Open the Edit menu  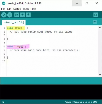tap(9, 9)
